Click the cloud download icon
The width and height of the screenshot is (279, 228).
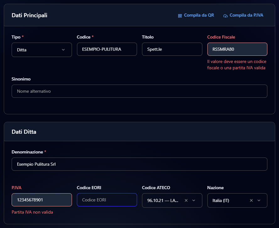tap(226, 16)
